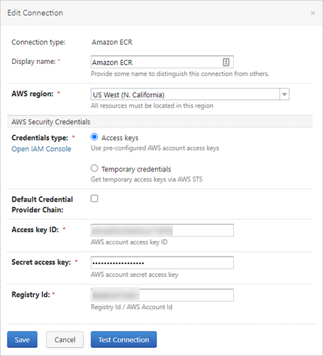Select the Access keys radio button
The width and height of the screenshot is (323, 356).
(x=95, y=137)
